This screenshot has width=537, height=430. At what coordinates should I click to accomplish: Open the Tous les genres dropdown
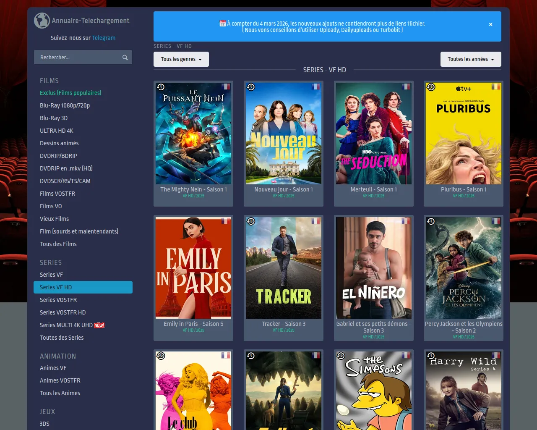(181, 59)
